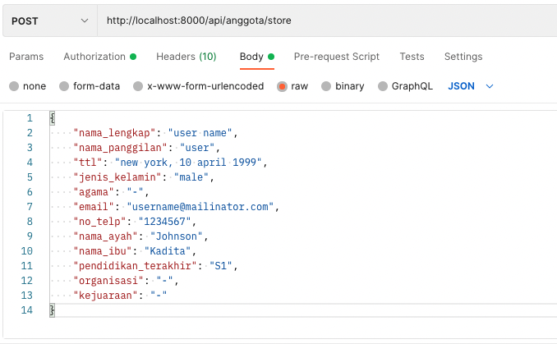This screenshot has width=557, height=344.
Task: Click the "kejuaraan" key on line 13
Action: pyautogui.click(x=105, y=296)
